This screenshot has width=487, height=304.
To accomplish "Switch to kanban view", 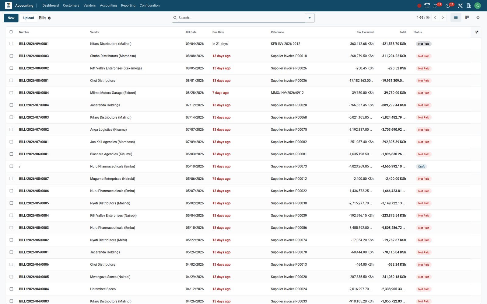I will [467, 18].
